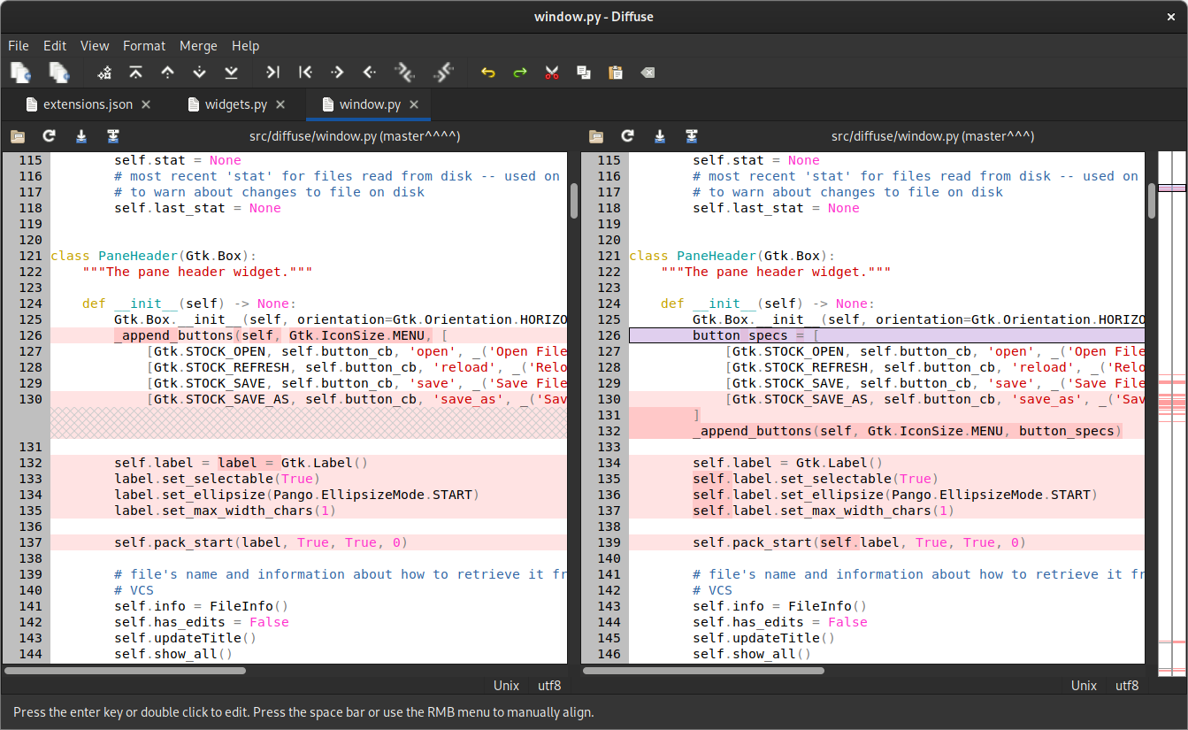1188x730 pixels.
Task: Click the left pane horizontal scrollbar
Action: pos(125,671)
